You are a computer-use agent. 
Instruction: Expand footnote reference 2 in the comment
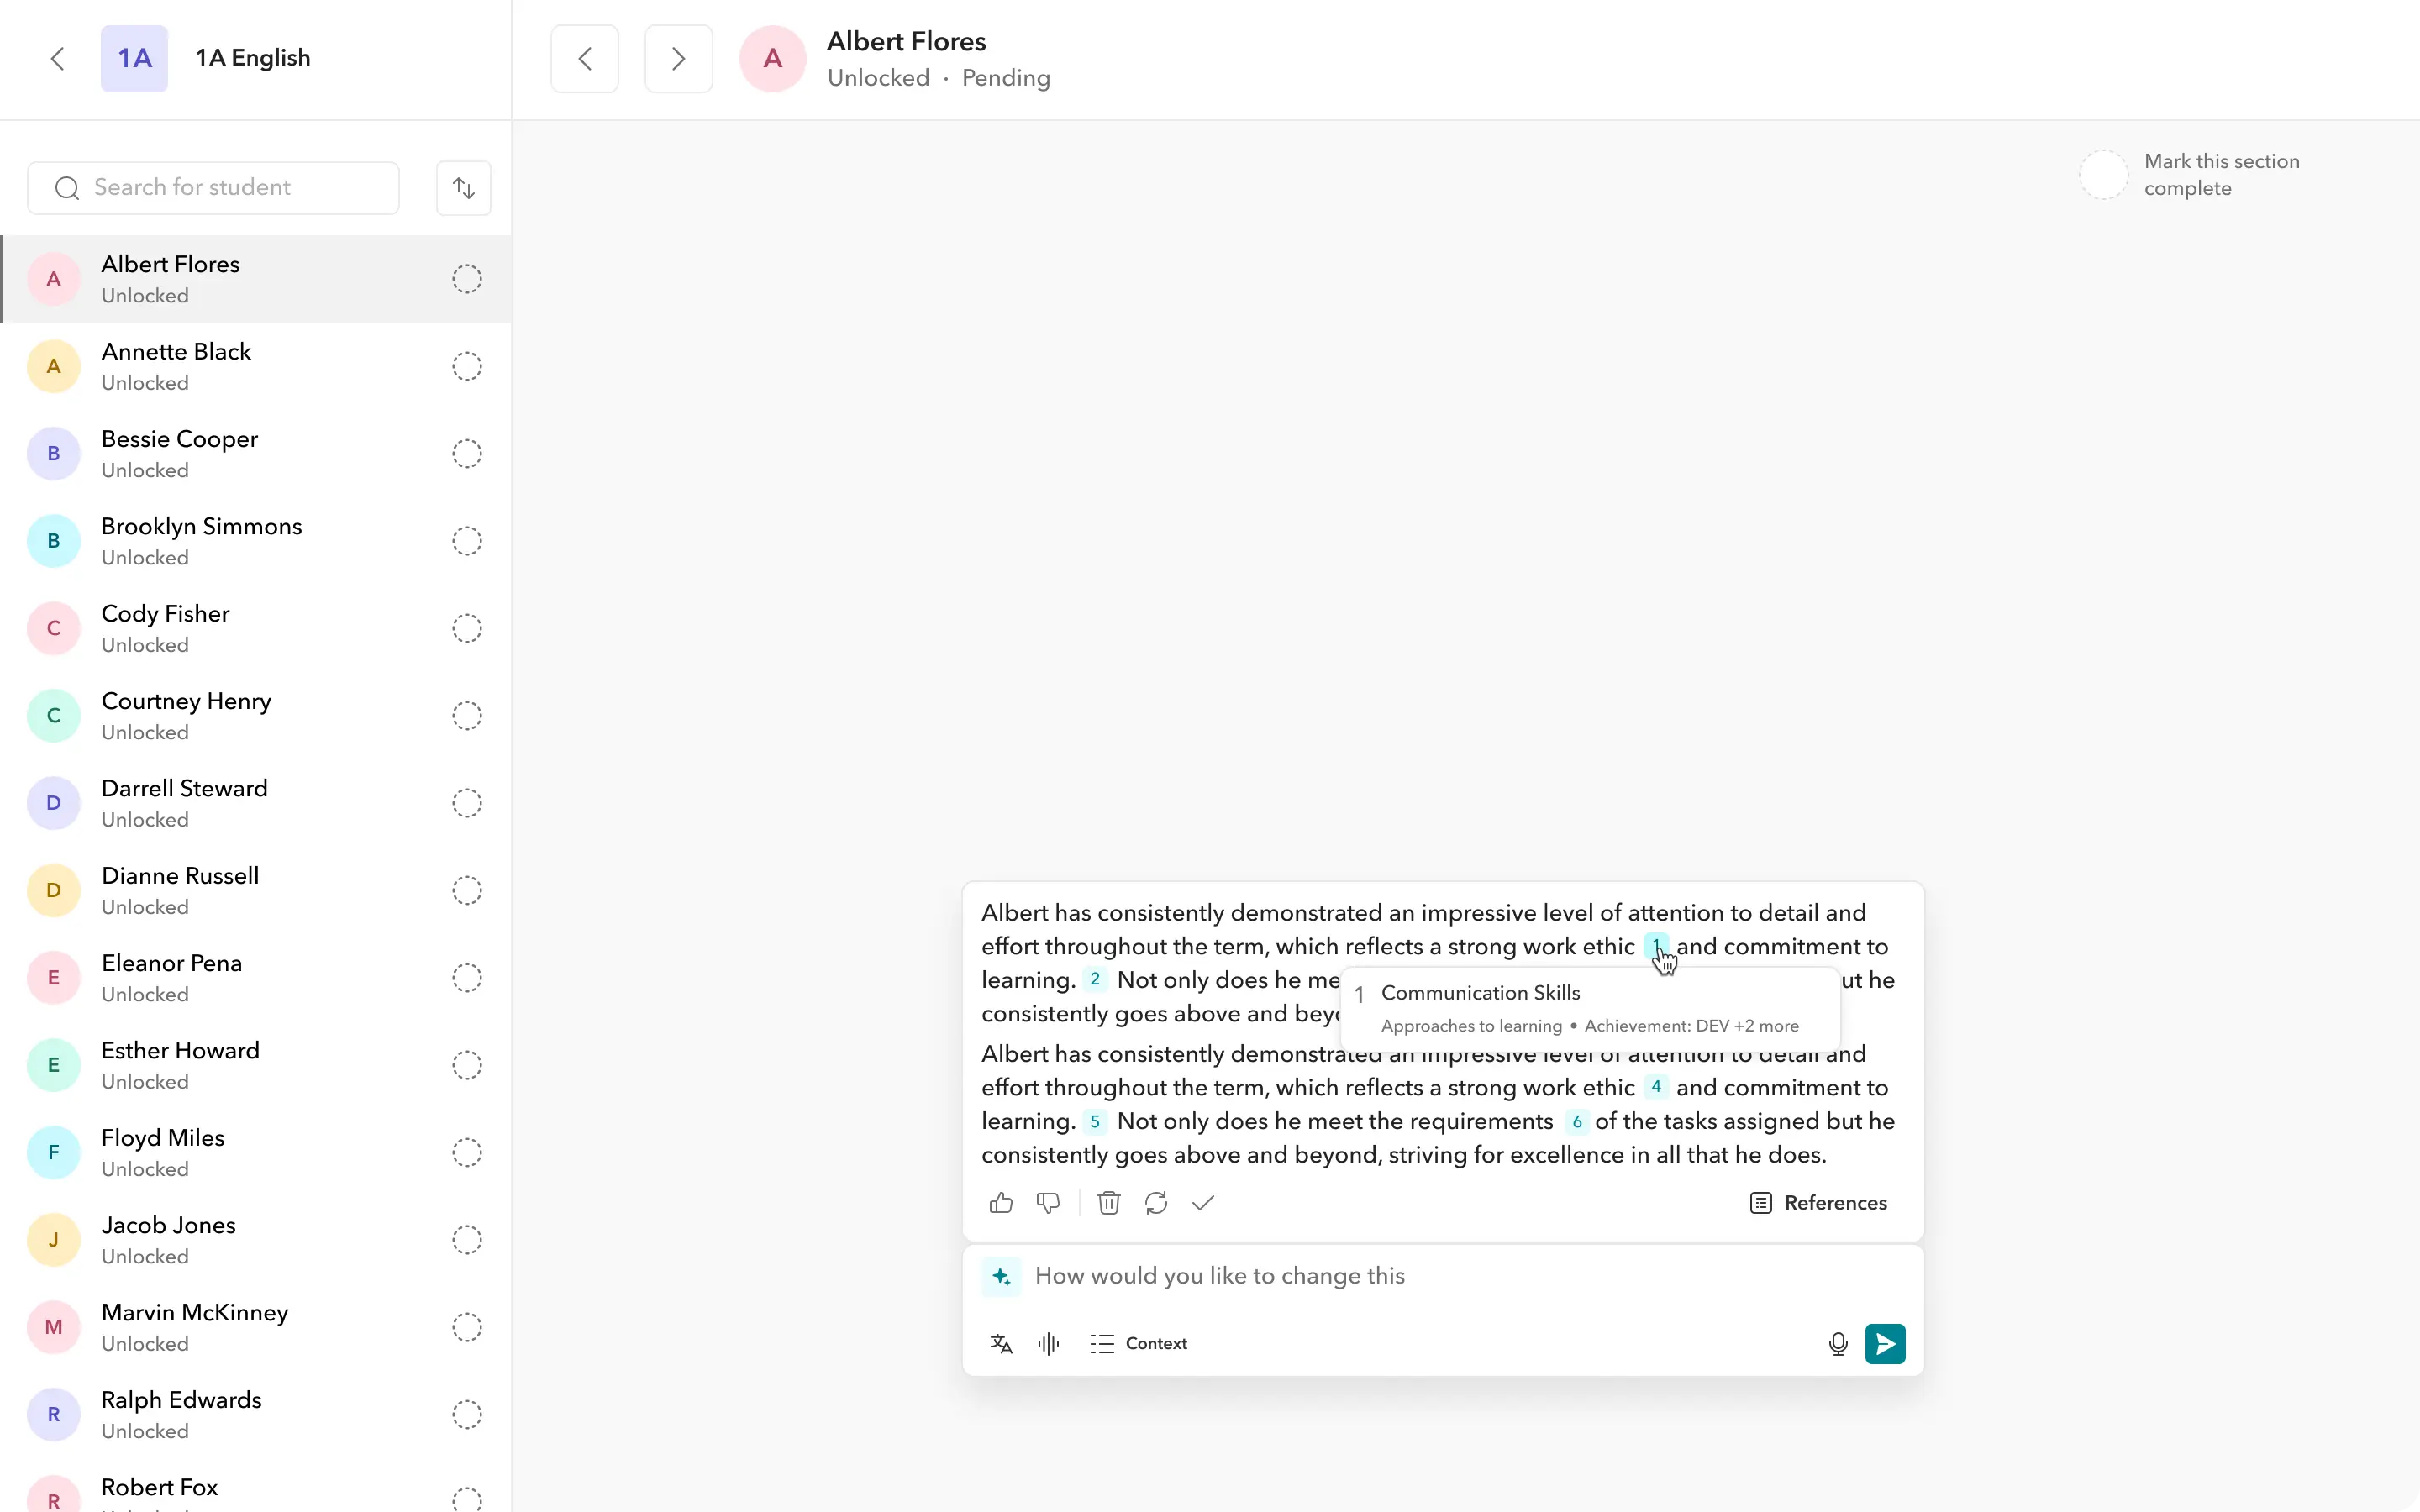coord(1094,979)
